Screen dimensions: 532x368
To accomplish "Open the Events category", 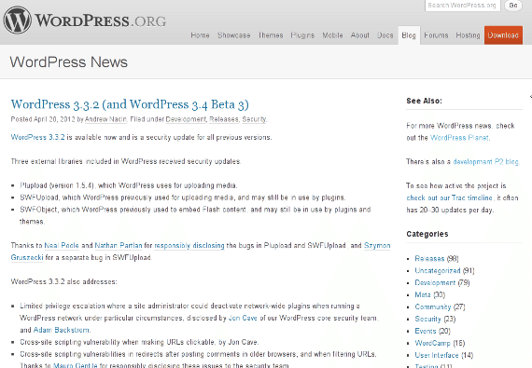I will pyautogui.click(x=425, y=331).
